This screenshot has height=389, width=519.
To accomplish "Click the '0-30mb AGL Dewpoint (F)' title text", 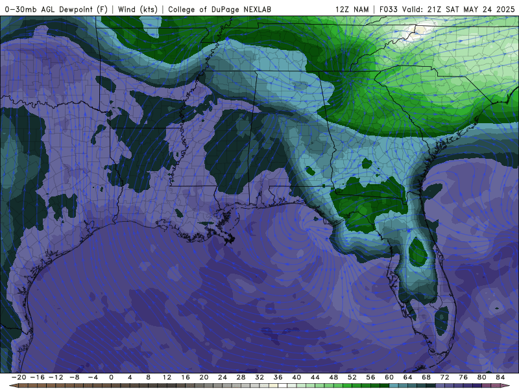I will click(56, 10).
